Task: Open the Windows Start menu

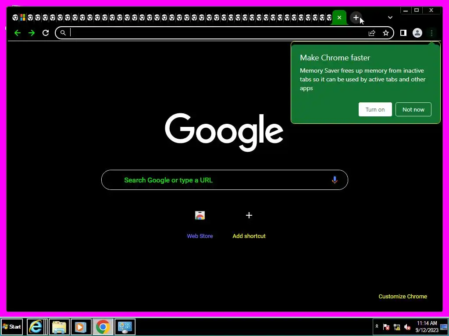Action: [12, 326]
